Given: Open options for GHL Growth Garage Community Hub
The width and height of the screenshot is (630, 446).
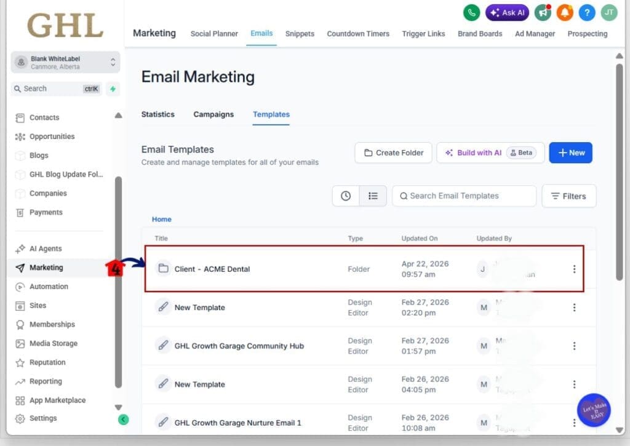Looking at the screenshot, I should pyautogui.click(x=574, y=346).
